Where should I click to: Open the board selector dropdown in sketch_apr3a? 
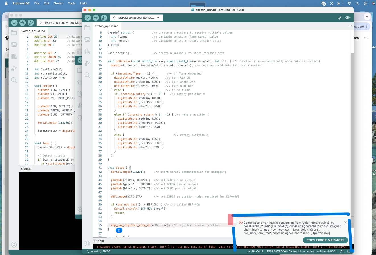[59, 23]
